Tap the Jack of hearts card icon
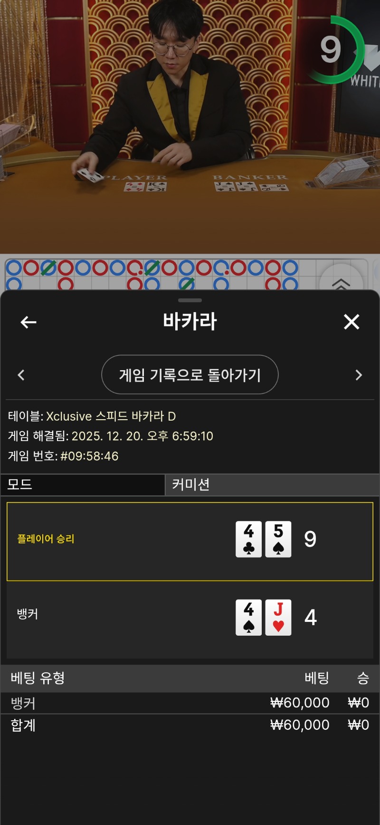Image resolution: width=380 pixels, height=825 pixels. (x=278, y=618)
